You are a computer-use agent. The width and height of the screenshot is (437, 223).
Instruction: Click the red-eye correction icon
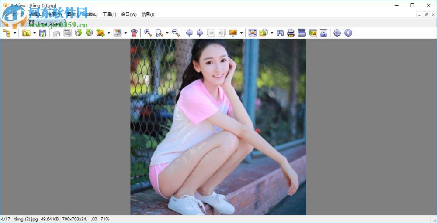coord(134,33)
